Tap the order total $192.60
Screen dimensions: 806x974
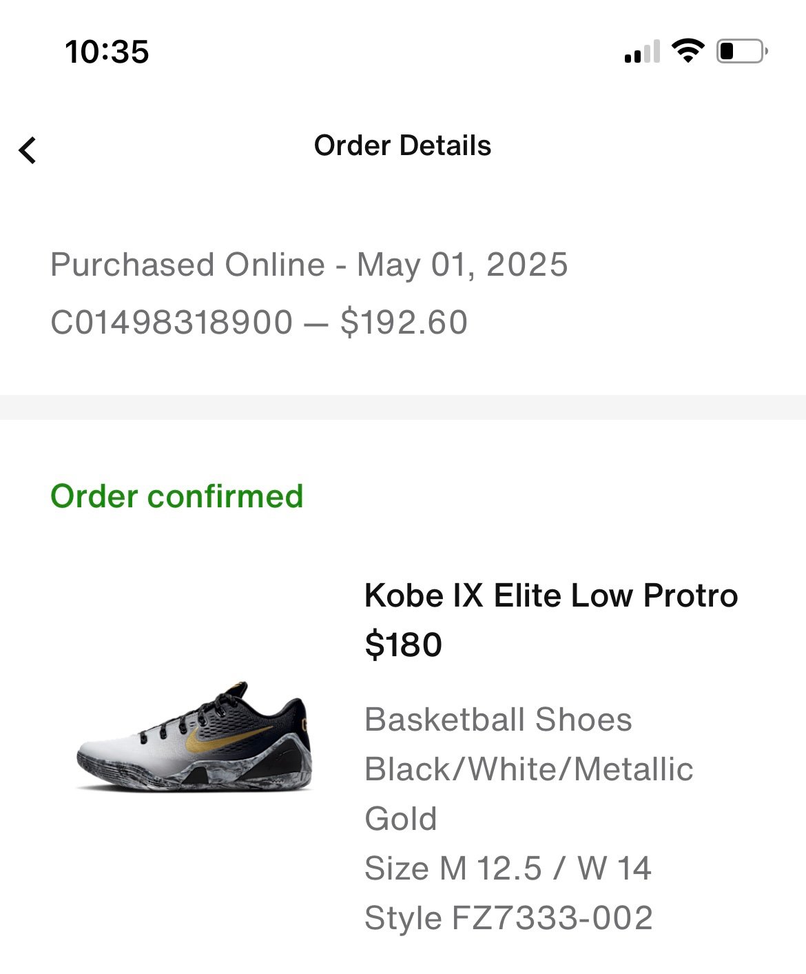[404, 323]
